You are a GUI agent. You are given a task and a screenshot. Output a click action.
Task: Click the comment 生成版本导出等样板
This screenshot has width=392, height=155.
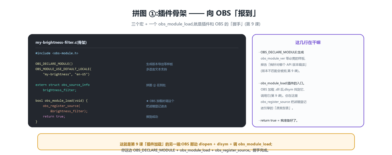(160, 64)
